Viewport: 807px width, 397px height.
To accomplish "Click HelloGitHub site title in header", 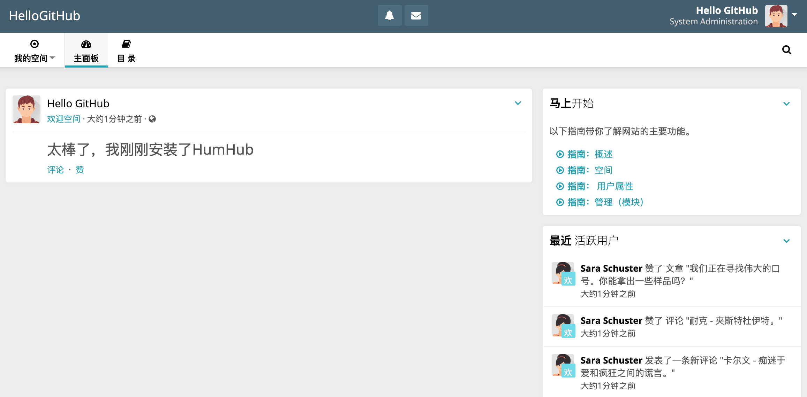I will (45, 16).
